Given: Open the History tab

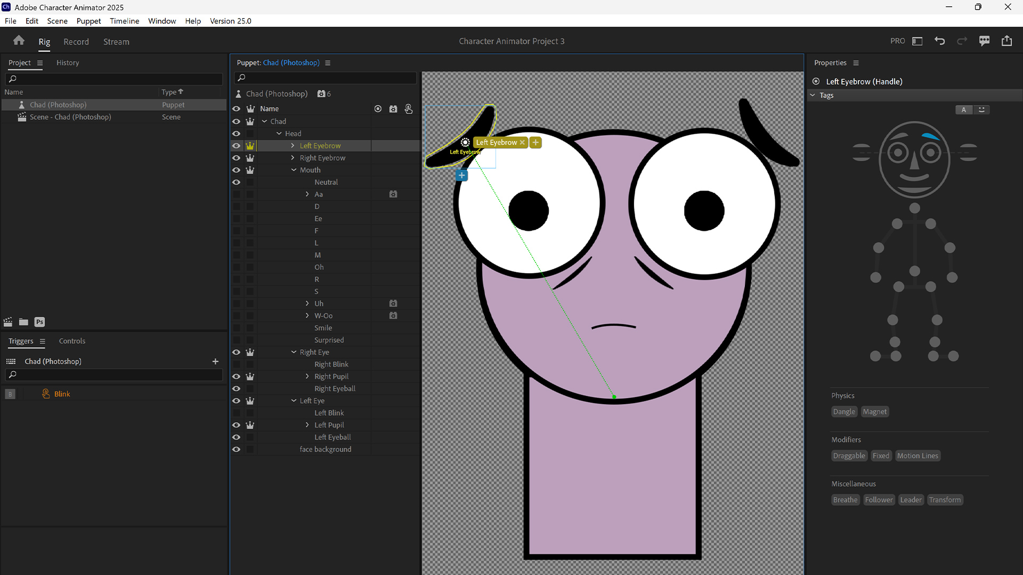Looking at the screenshot, I should pos(68,63).
